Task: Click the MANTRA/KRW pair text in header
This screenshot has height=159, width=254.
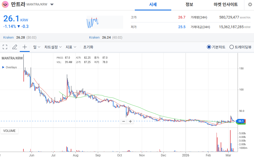Action: tap(37, 4)
